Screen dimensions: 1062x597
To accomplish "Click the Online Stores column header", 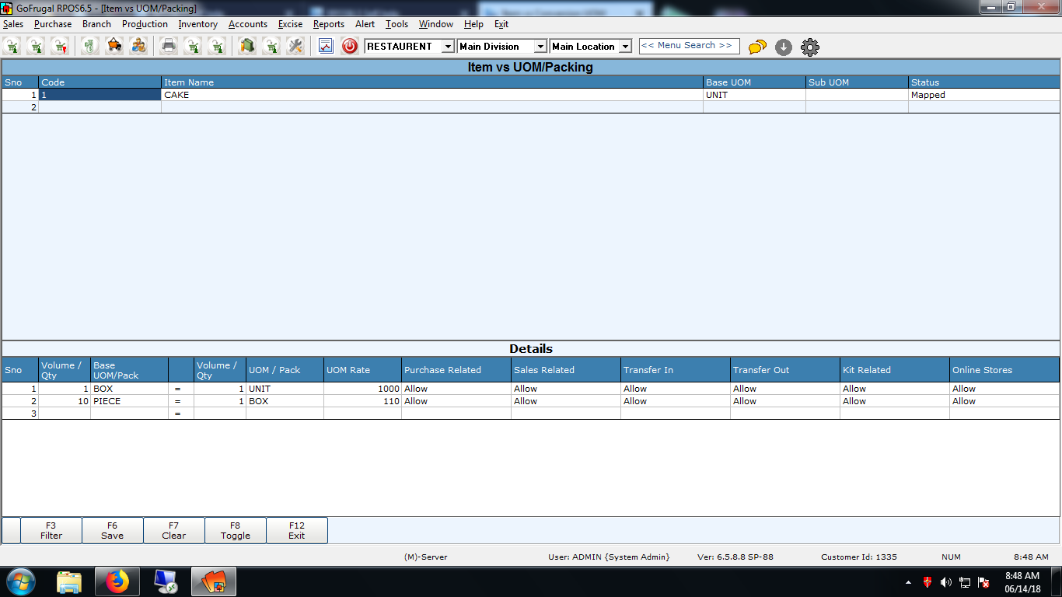I will point(1004,370).
